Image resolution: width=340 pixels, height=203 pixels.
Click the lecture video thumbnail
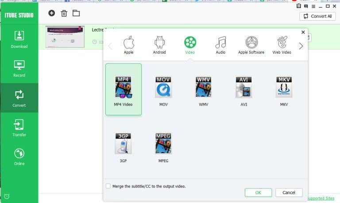65,37
